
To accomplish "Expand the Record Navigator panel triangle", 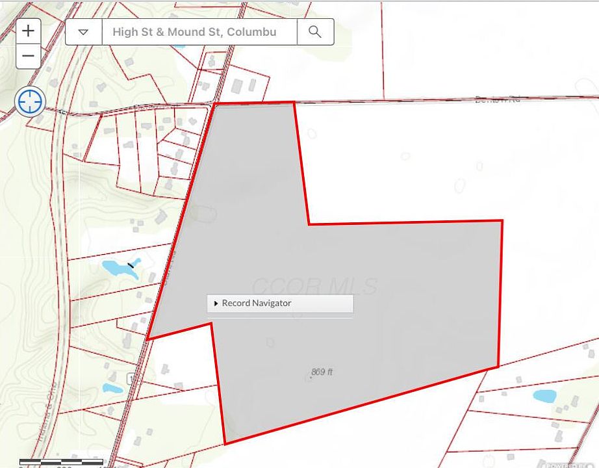I will pyautogui.click(x=216, y=304).
